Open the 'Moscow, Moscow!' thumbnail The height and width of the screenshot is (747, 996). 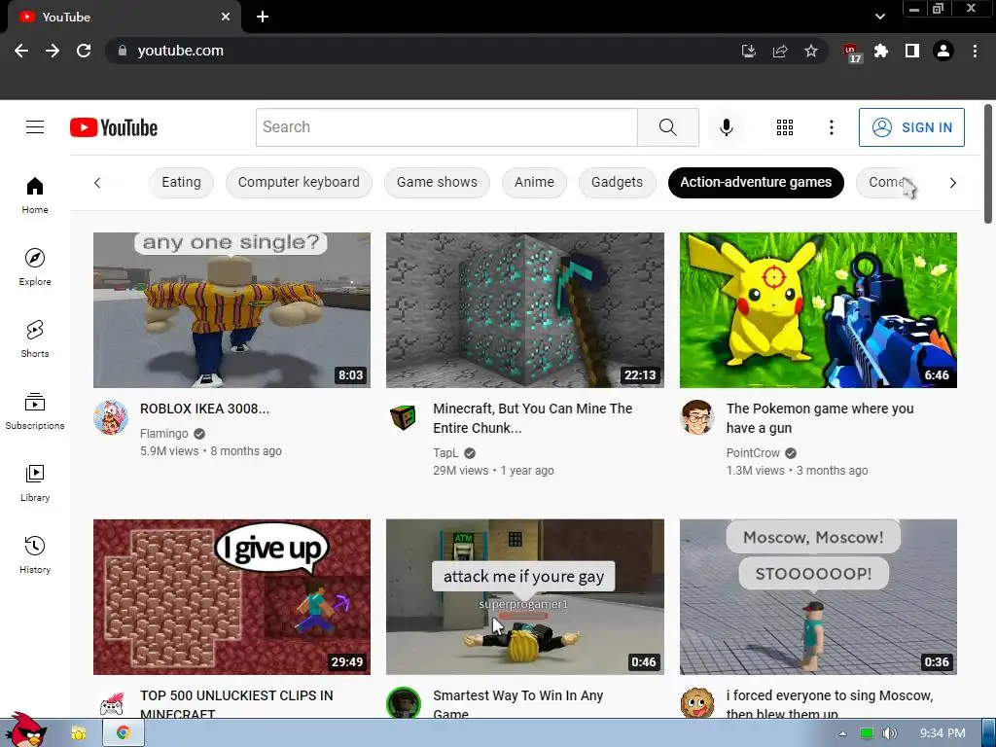(x=818, y=596)
